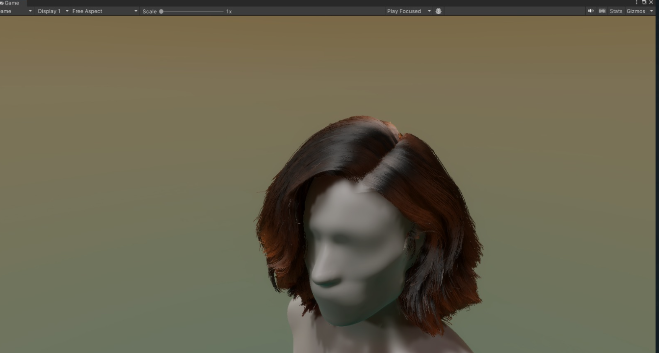Open the Game window three-dot menu

click(x=637, y=2)
